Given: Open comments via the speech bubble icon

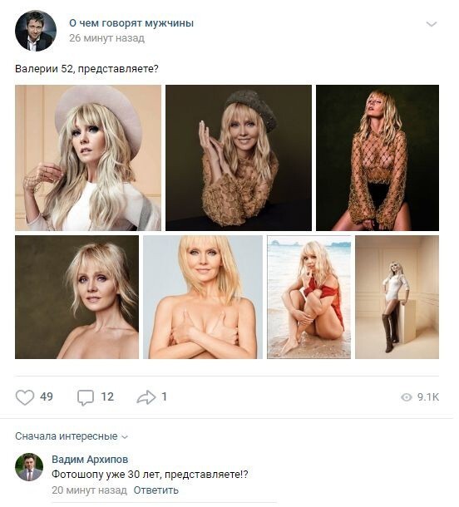Looking at the screenshot, I should tap(86, 397).
